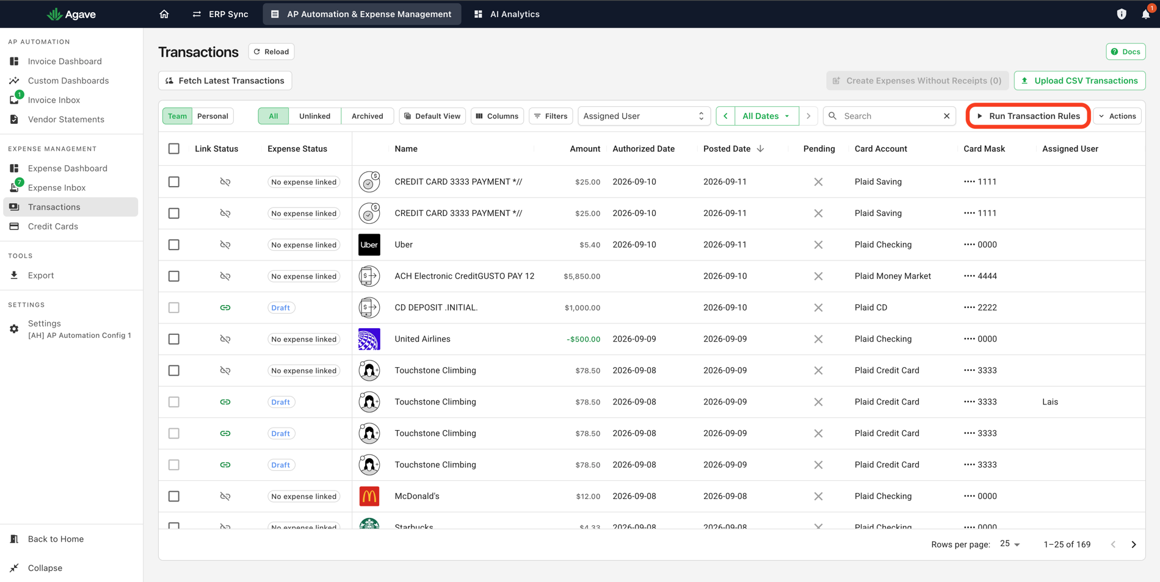Check the Uber transaction checkbox
Image resolution: width=1160 pixels, height=582 pixels.
coord(174,245)
